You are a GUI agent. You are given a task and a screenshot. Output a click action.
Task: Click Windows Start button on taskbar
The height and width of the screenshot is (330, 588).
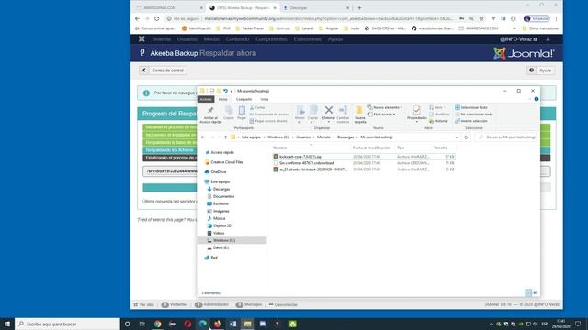[7, 324]
